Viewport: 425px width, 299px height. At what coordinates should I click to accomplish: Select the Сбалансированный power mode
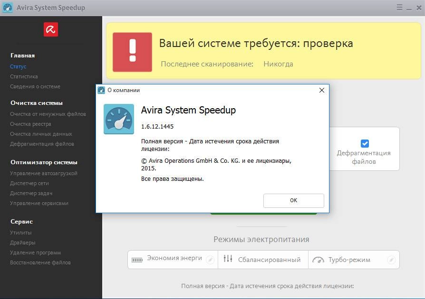[x=263, y=260]
